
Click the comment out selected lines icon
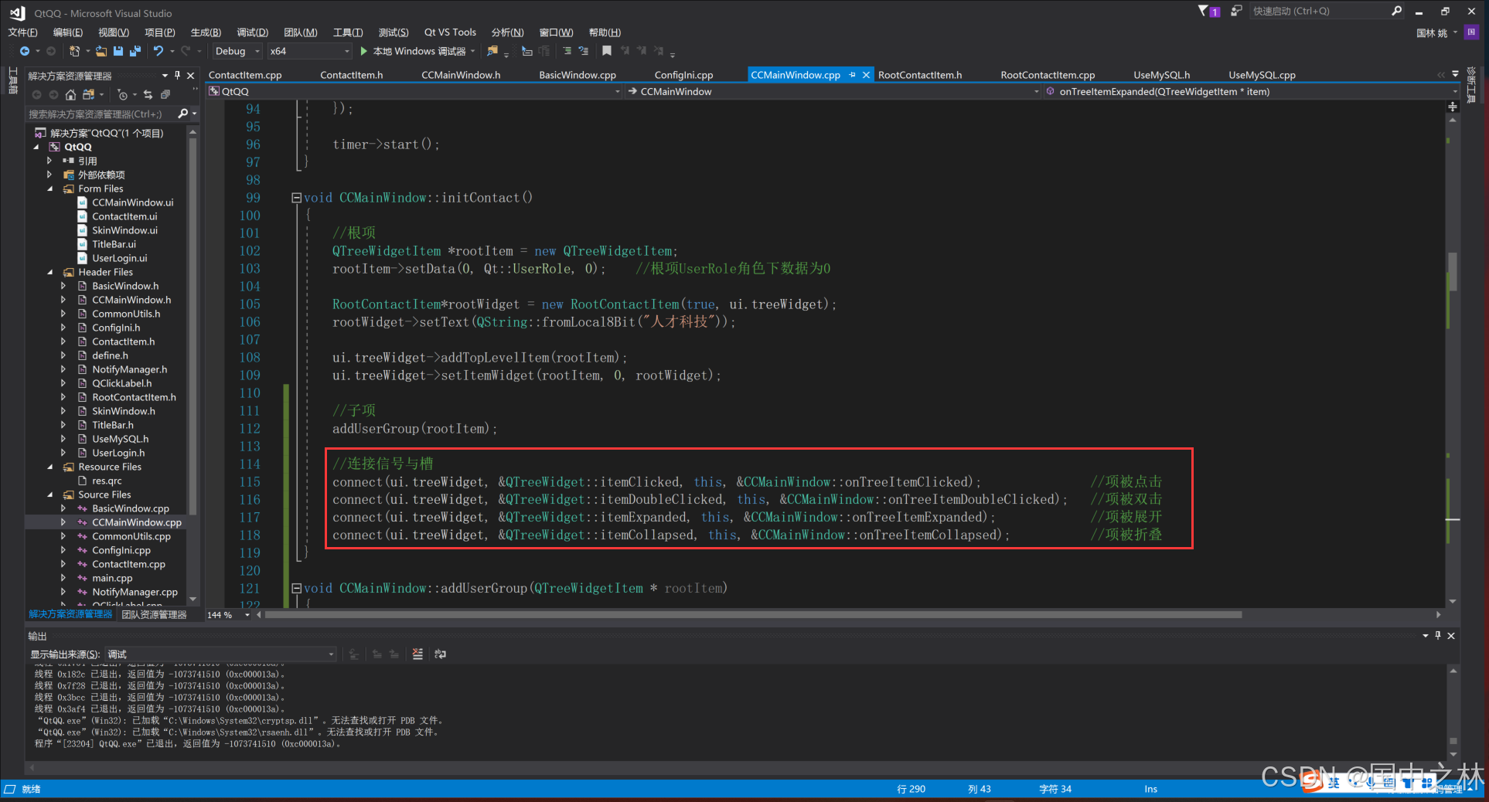tap(567, 51)
